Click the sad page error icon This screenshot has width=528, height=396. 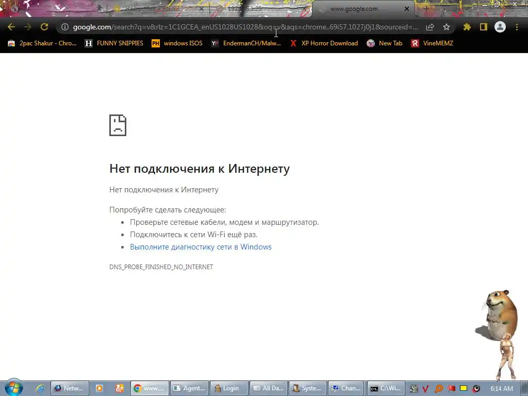coord(118,125)
